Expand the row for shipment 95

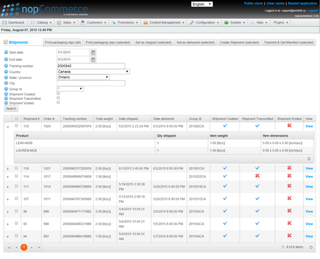tap(8, 224)
